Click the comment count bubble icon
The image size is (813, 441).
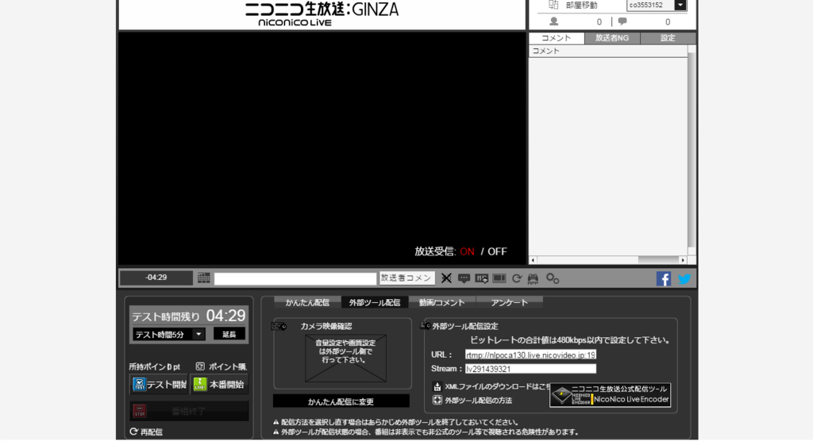[622, 21]
